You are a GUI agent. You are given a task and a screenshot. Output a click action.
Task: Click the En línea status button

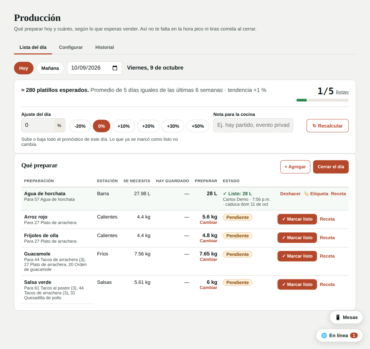[339, 336]
